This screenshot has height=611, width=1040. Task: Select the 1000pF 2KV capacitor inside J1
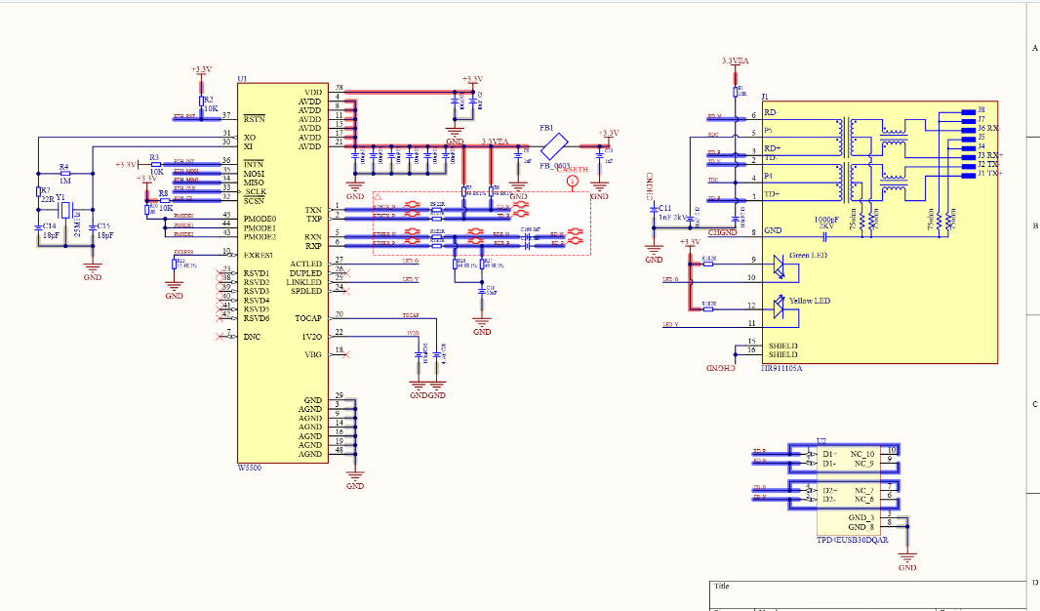coord(825,237)
